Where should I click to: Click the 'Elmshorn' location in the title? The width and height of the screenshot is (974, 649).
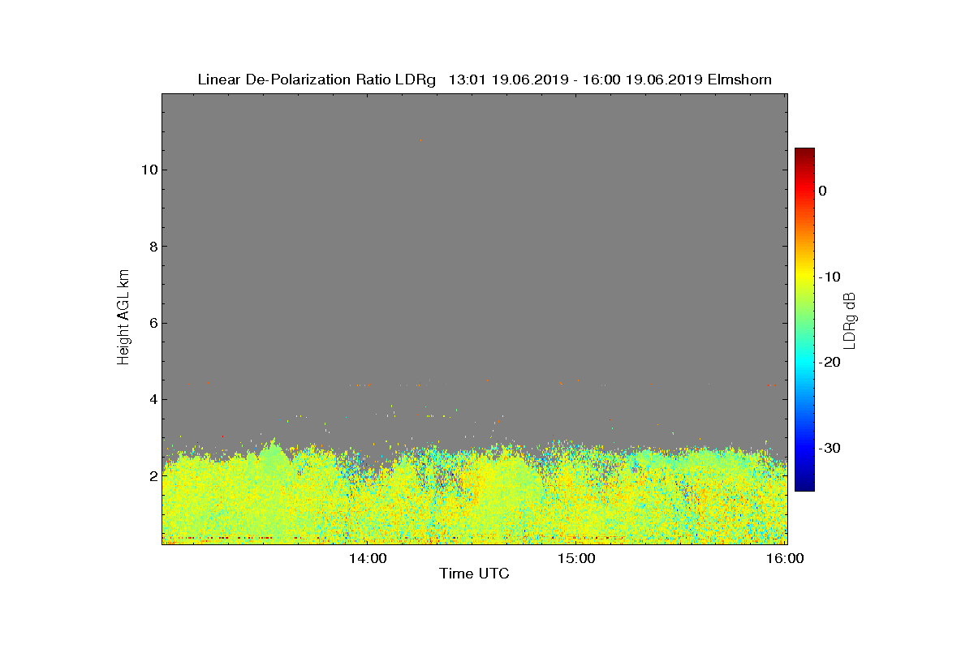(739, 80)
